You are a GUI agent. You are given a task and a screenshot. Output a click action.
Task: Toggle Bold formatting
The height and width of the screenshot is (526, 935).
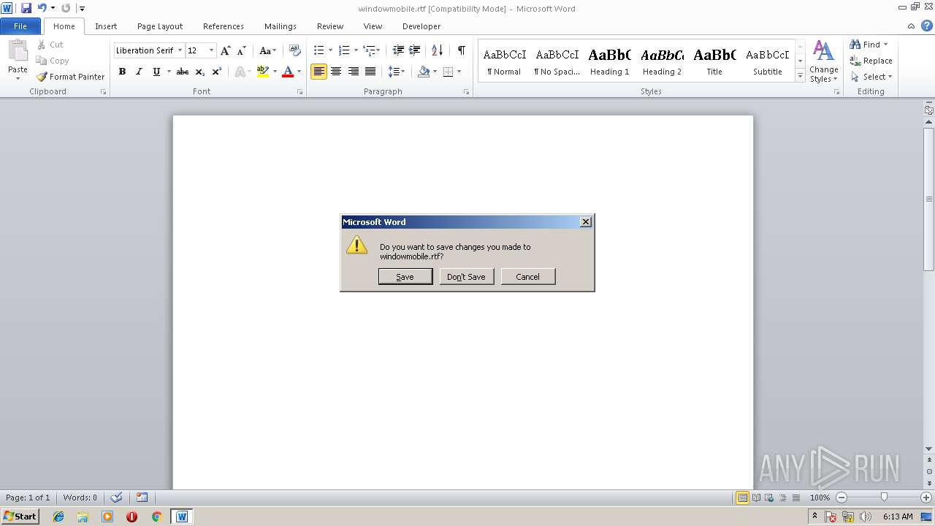122,72
